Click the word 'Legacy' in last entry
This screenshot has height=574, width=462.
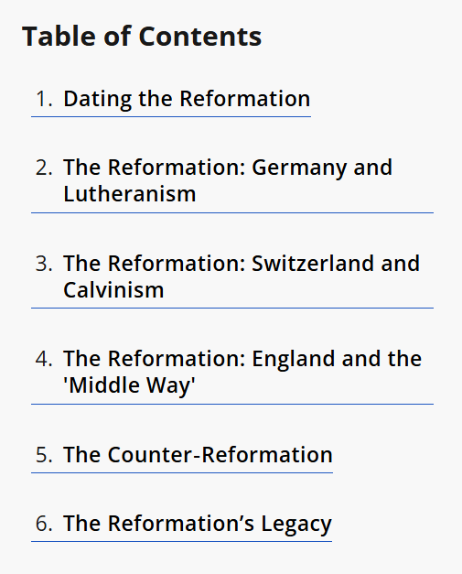click(296, 525)
